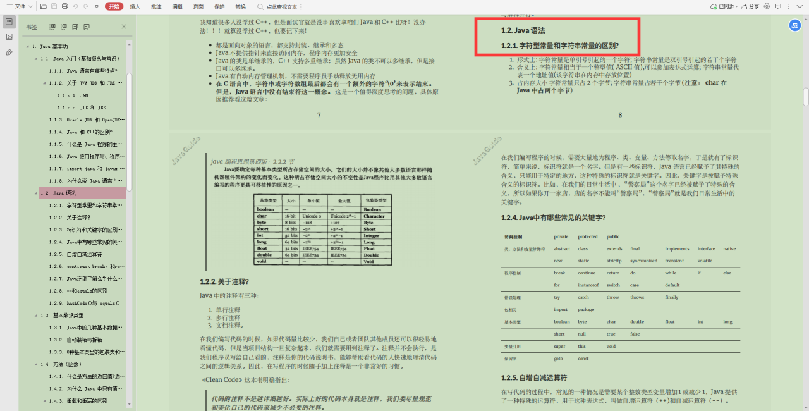Screen dimensions: 809x411
Task: Click the blue floating convert button
Action: click(x=794, y=25)
